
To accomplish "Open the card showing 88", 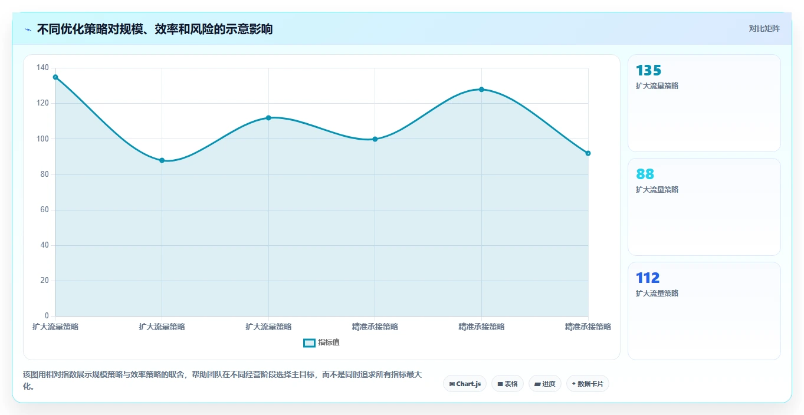I will click(x=704, y=207).
